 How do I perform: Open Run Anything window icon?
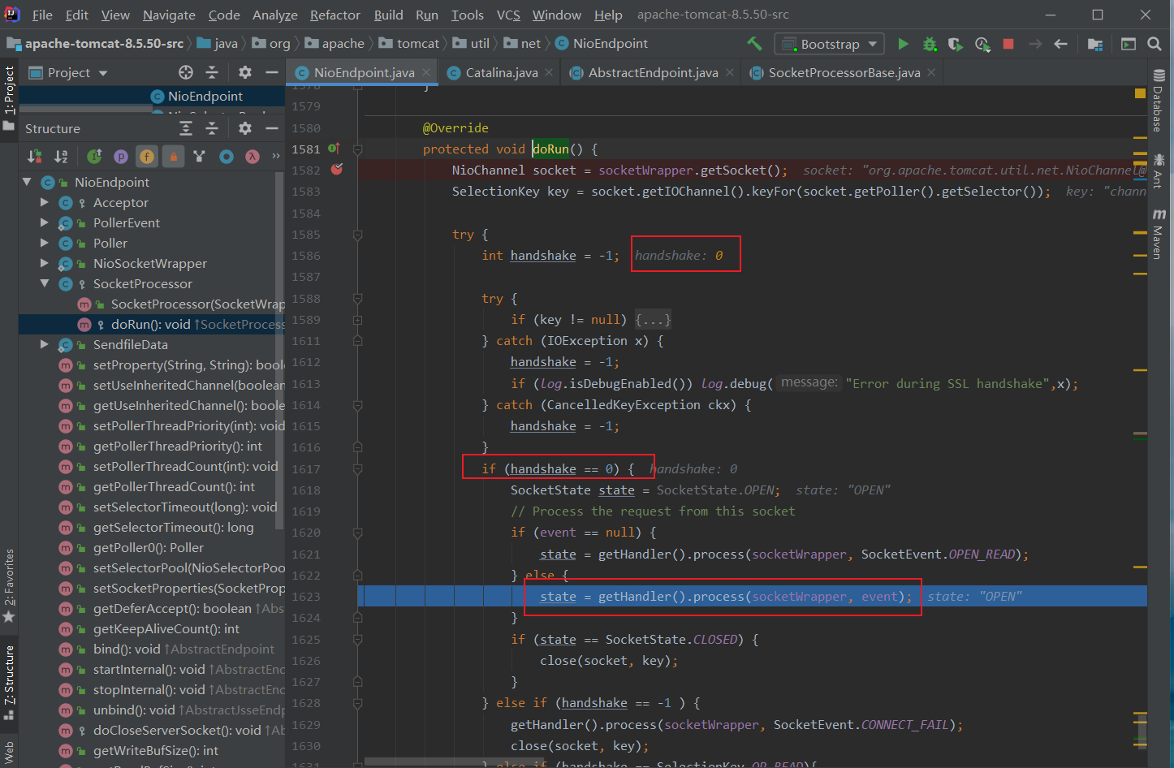pos(1129,44)
